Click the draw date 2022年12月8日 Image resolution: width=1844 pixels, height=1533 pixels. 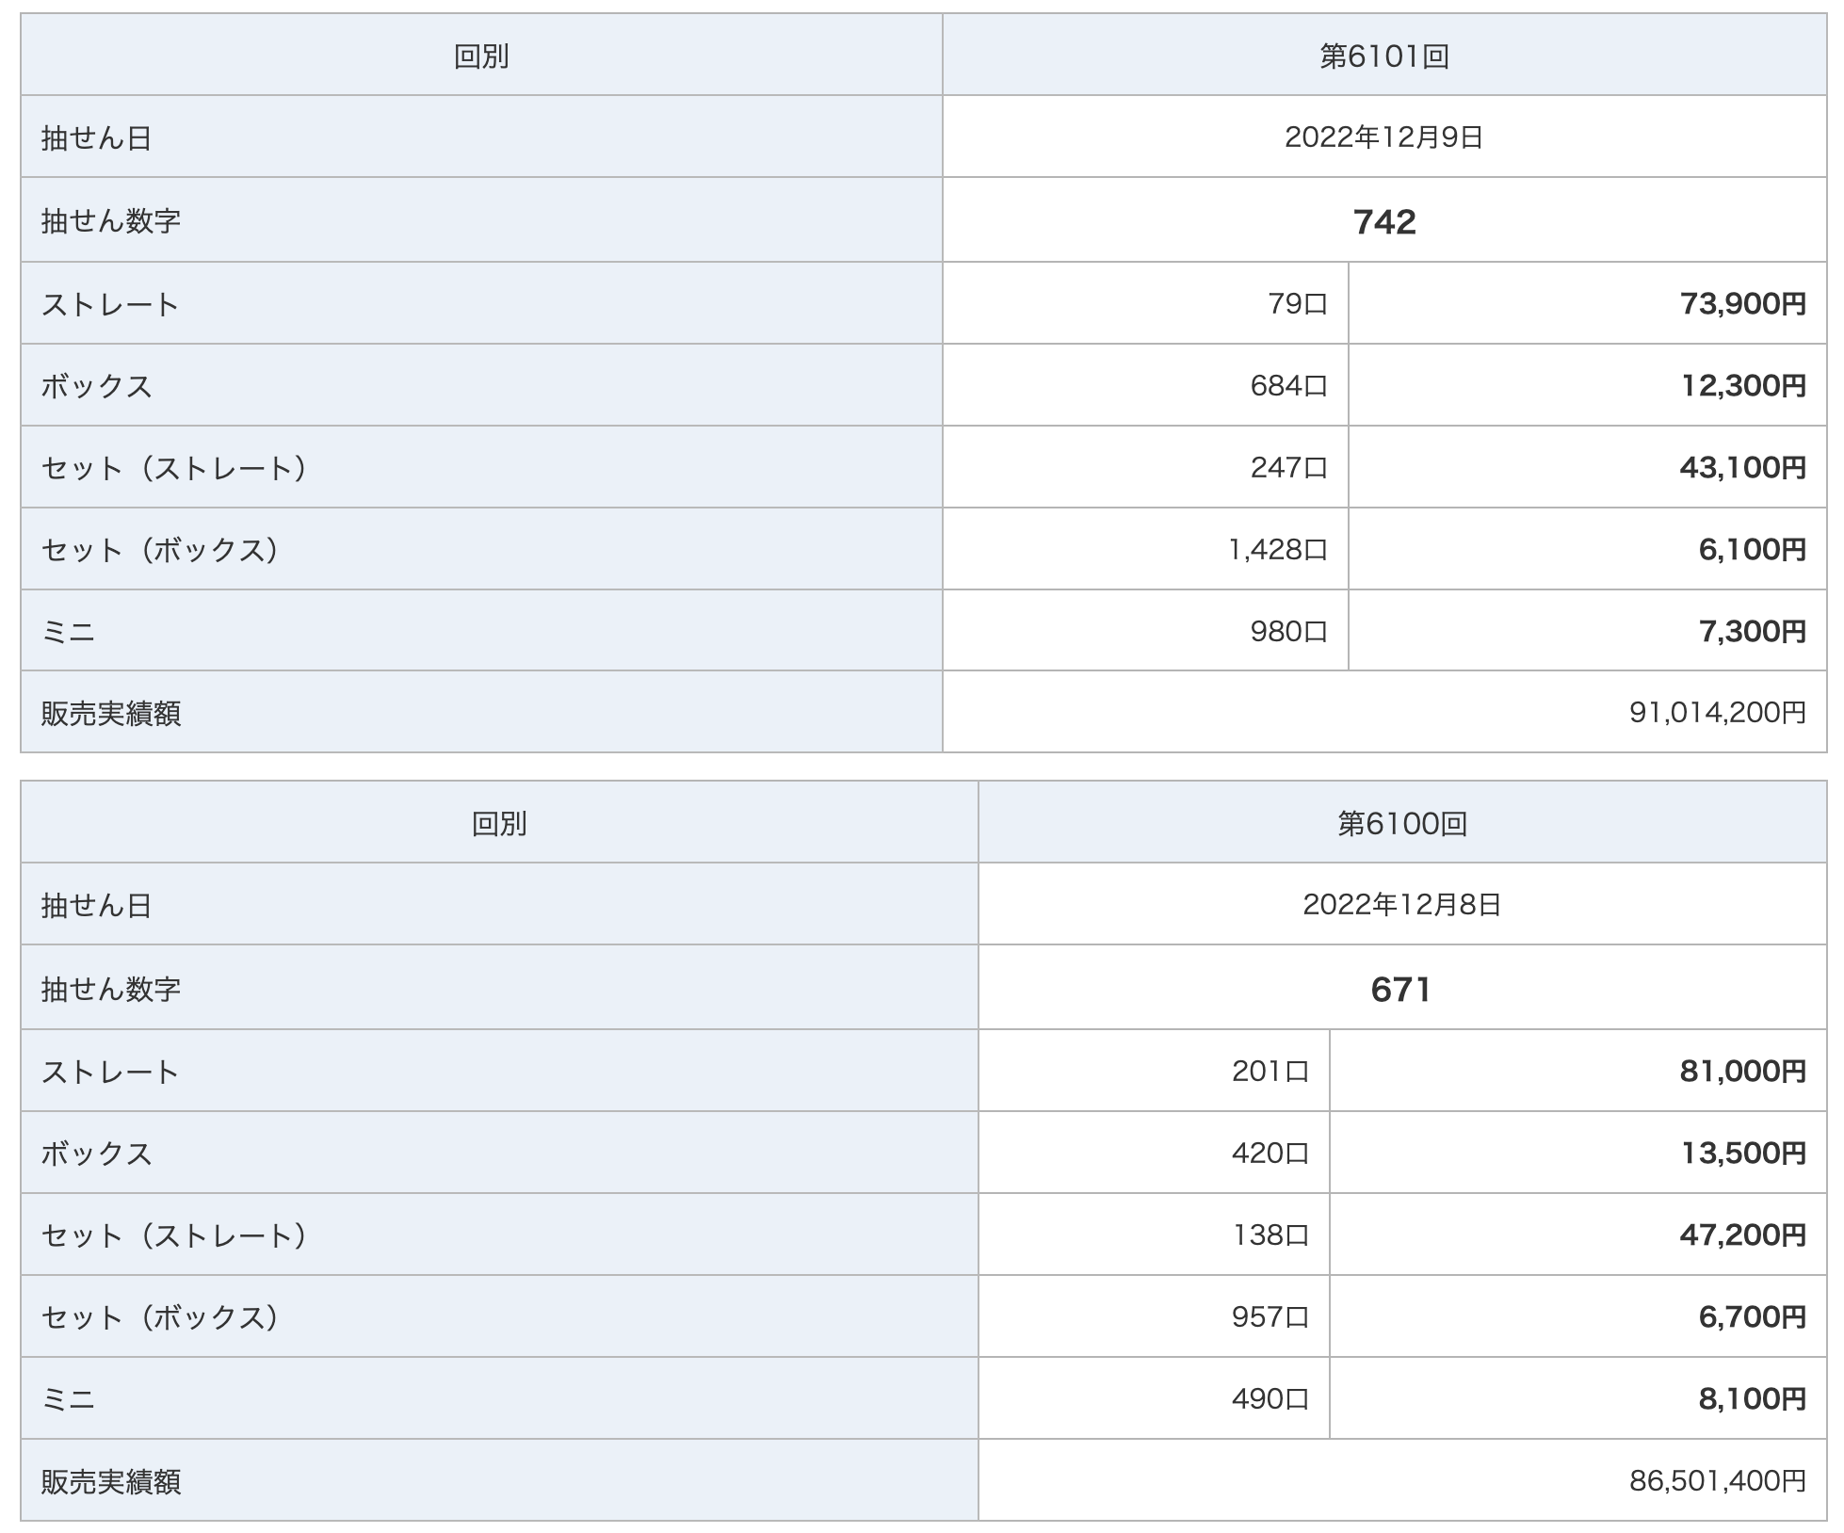coord(1402,904)
